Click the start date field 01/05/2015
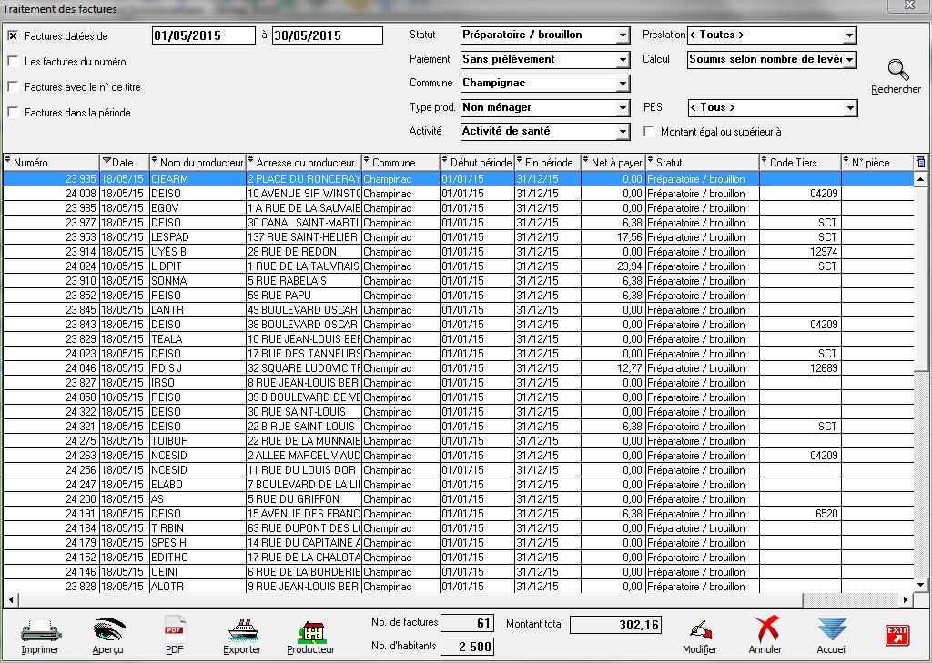 tap(204, 35)
